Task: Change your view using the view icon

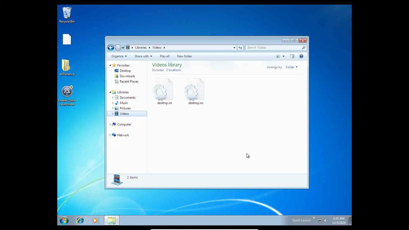Action: [278, 56]
